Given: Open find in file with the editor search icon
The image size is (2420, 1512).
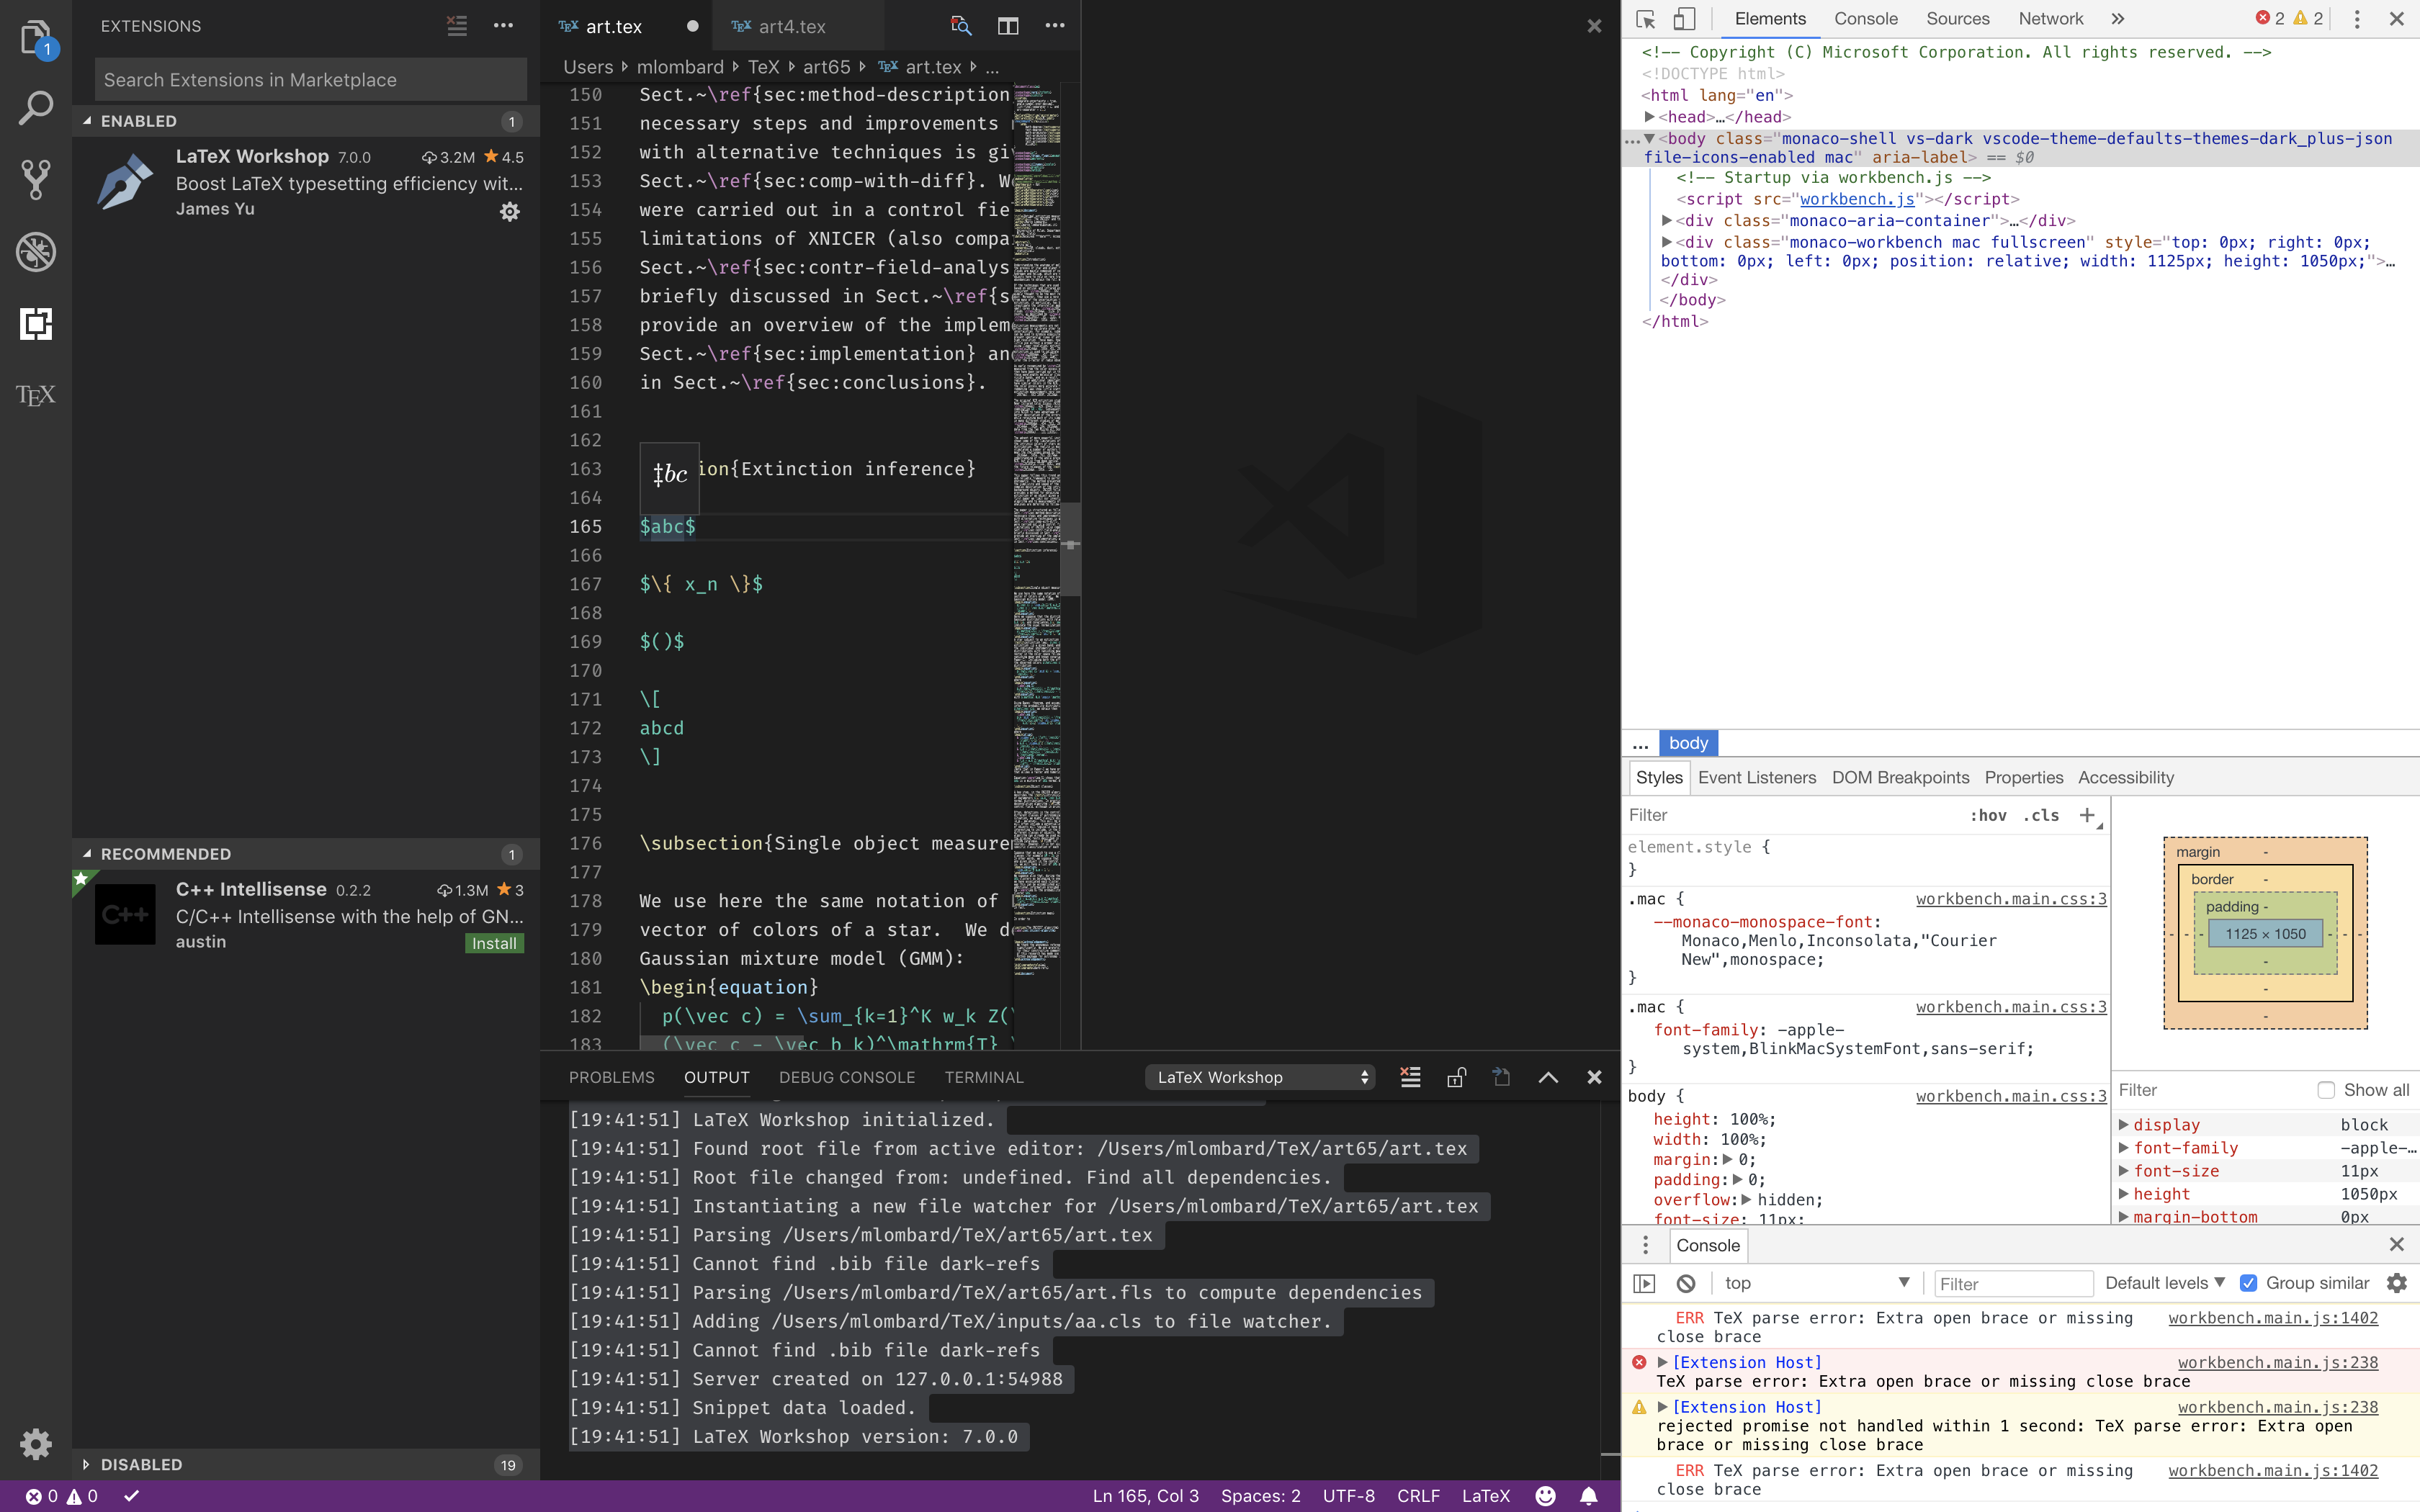Looking at the screenshot, I should tap(959, 26).
